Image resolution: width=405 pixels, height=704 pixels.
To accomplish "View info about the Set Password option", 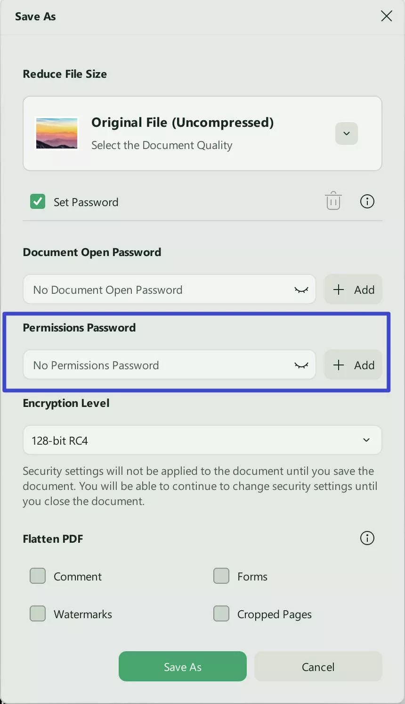I will [367, 201].
